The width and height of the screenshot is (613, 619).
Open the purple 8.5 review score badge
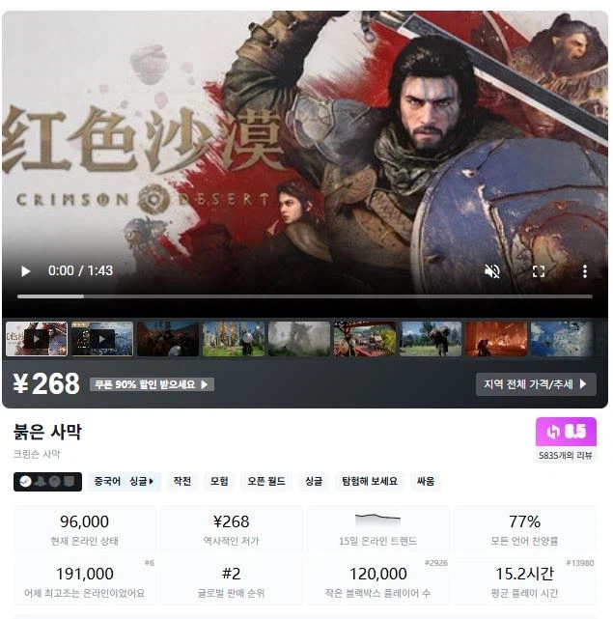[566, 432]
